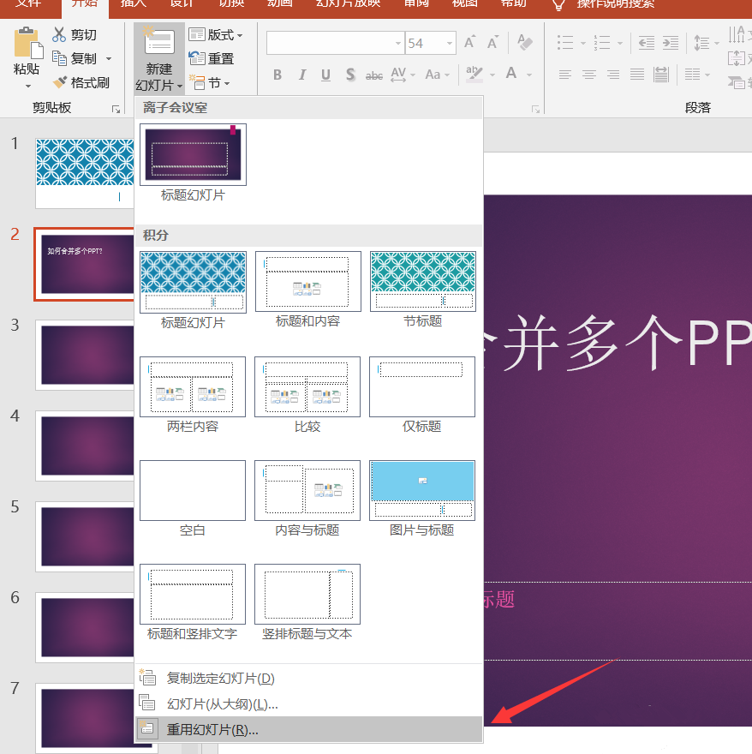Underline the selected text

pyautogui.click(x=325, y=75)
